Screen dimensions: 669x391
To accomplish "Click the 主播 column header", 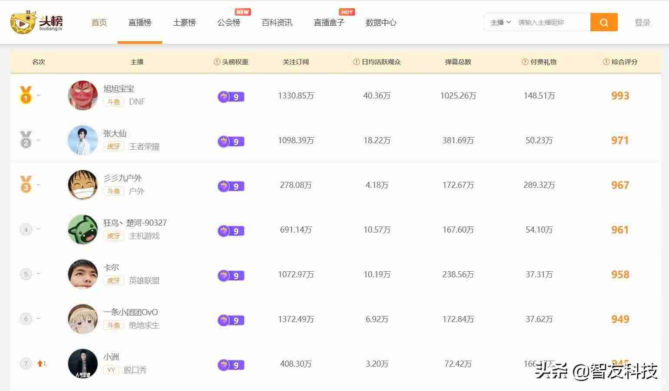I will coord(137,62).
